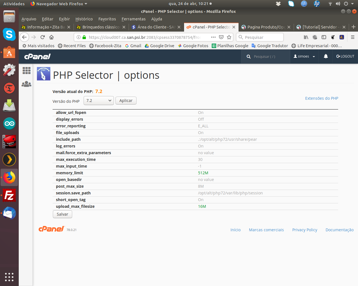
Task: Click the cPanel logo in header
Action: click(x=37, y=56)
